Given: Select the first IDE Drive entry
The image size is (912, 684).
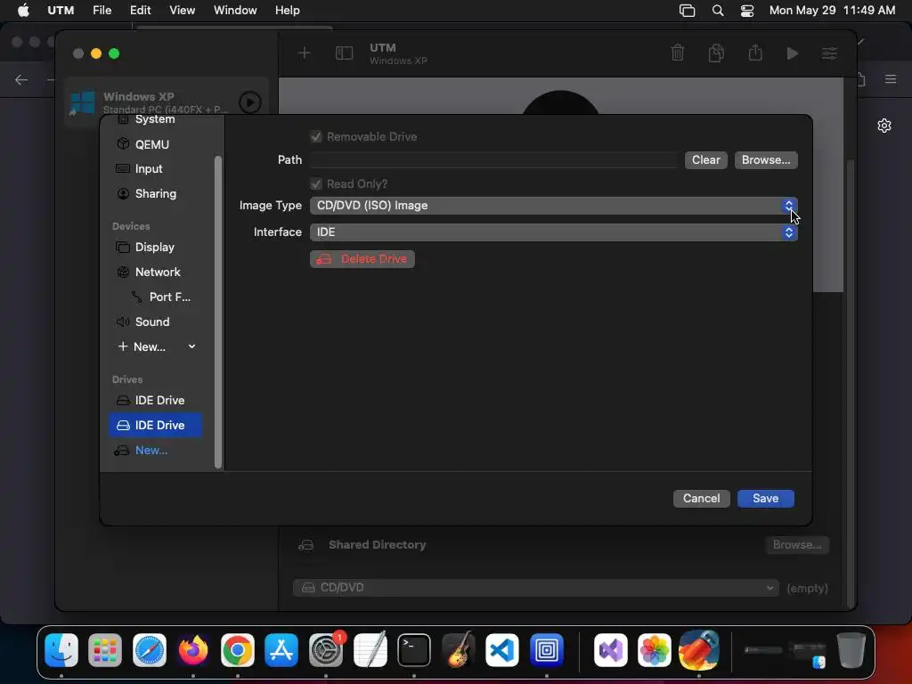Looking at the screenshot, I should (155, 400).
